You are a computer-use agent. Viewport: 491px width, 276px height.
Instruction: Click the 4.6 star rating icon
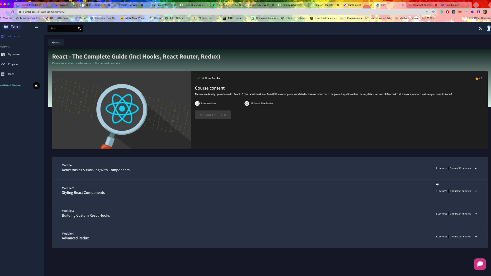(477, 78)
